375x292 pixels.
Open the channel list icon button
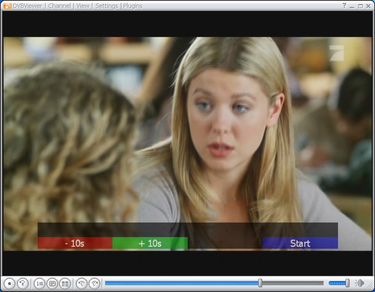(x=39, y=284)
